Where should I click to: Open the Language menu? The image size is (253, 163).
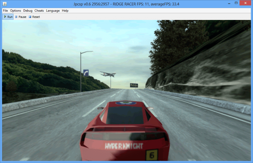tap(53, 11)
